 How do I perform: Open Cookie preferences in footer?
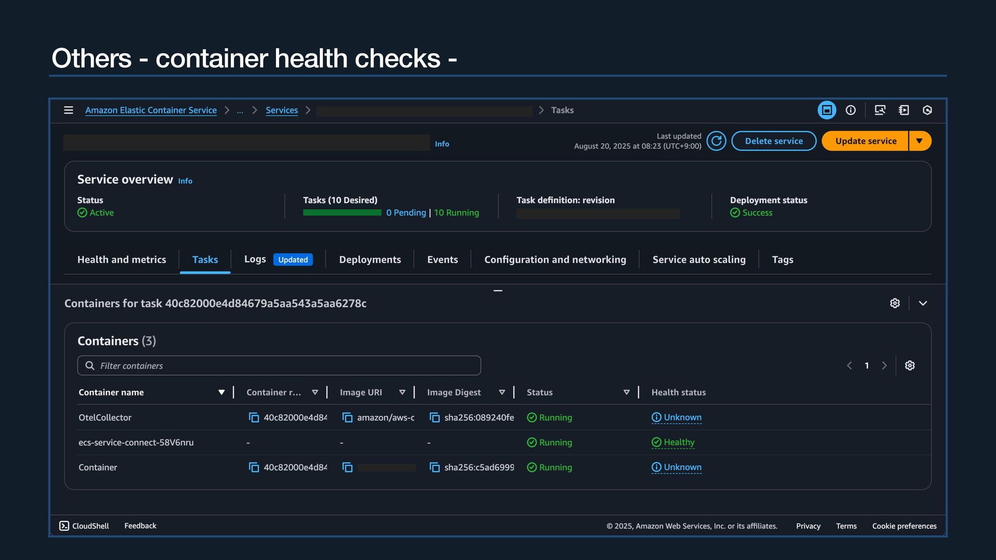[904, 526]
